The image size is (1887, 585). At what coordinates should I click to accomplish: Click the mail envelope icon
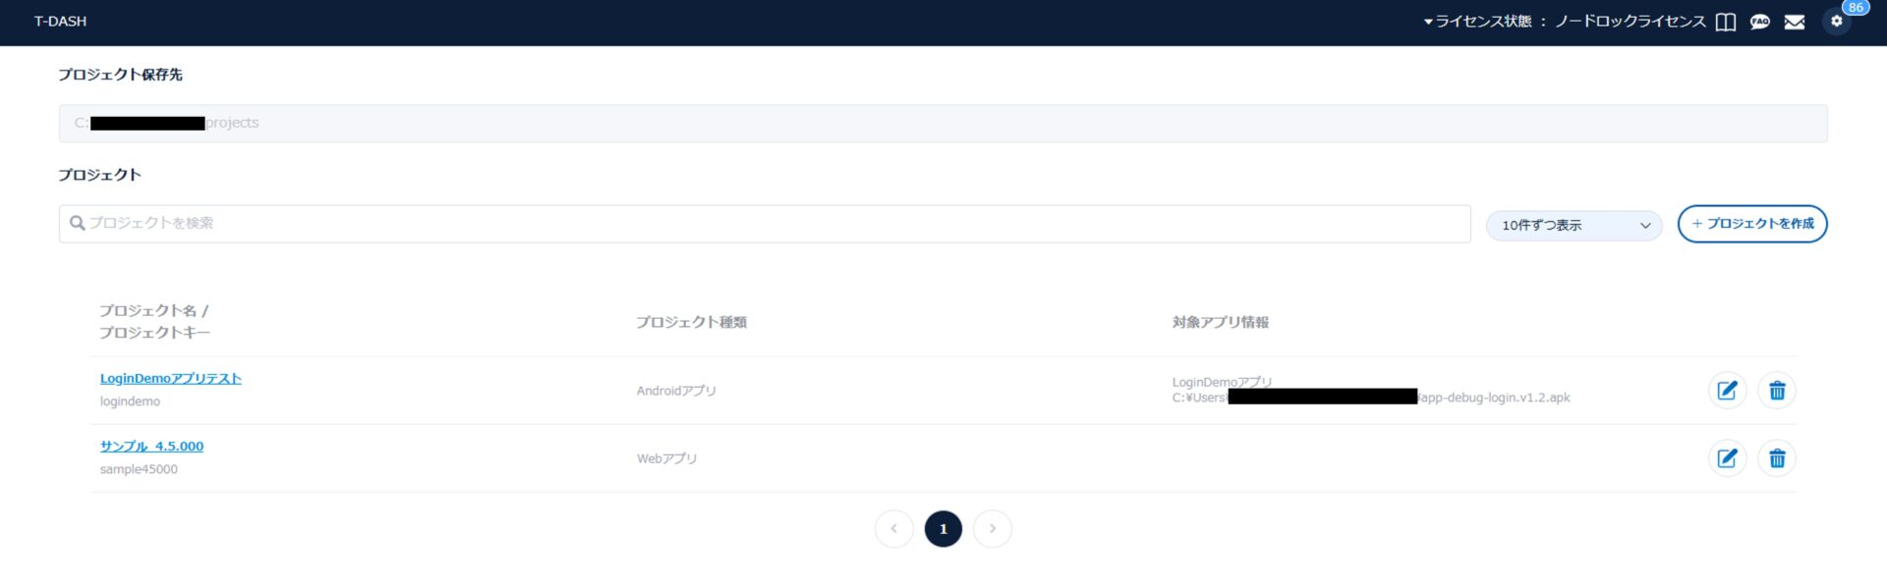(1794, 22)
